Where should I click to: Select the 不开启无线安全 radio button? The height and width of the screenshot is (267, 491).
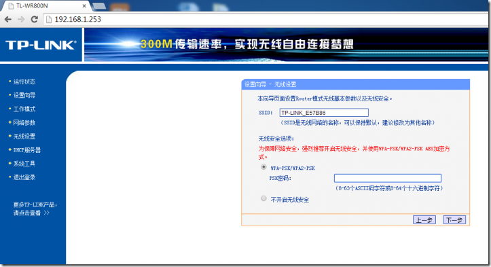point(263,198)
